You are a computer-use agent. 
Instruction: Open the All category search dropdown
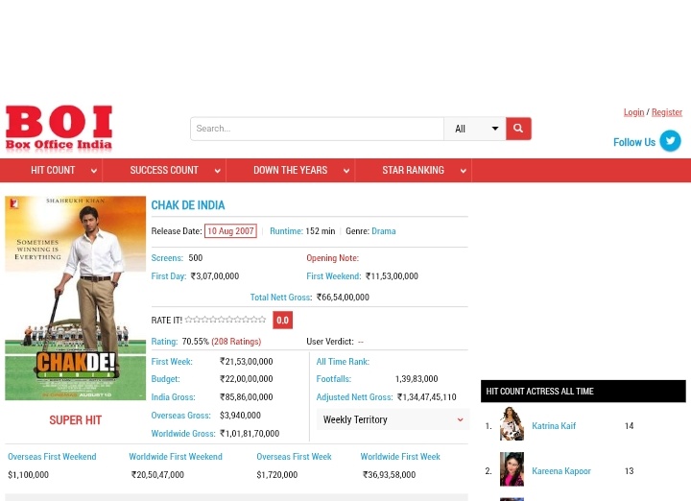click(475, 129)
